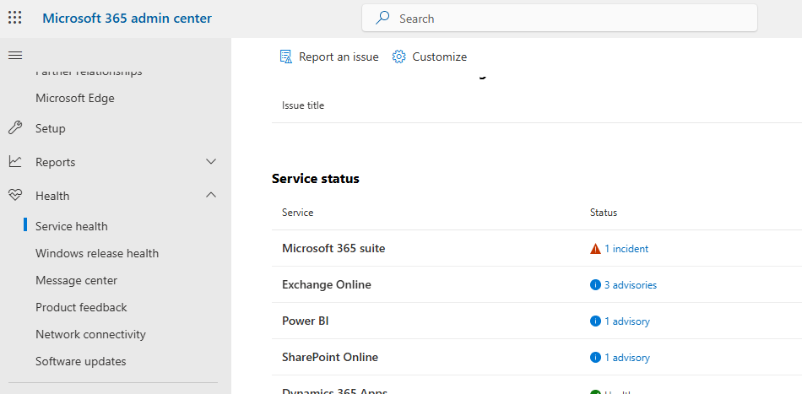Expand the Reports section chevron
The width and height of the screenshot is (802, 394).
[211, 161]
